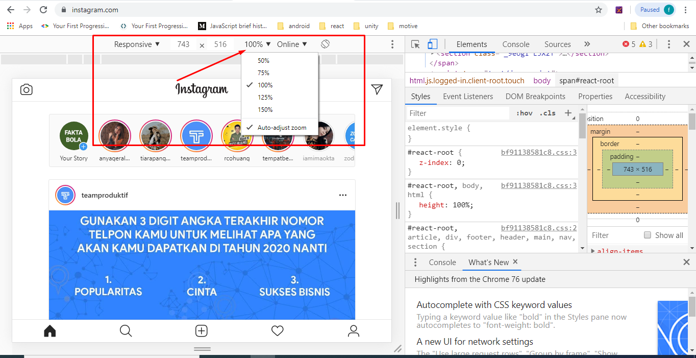Enable the Show all checkbox
This screenshot has width=696, height=358.
point(648,235)
